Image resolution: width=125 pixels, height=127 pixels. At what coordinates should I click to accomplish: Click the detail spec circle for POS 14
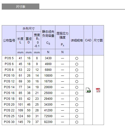point(77,87)
